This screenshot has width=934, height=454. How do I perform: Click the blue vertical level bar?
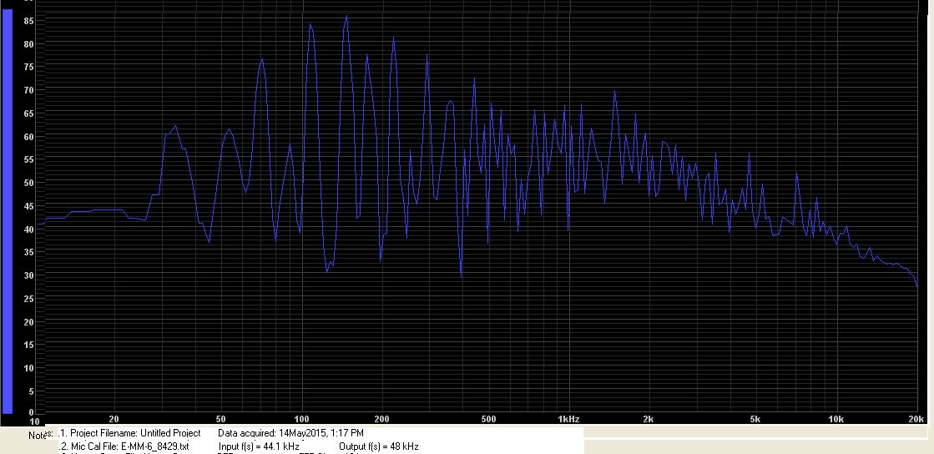coord(8,211)
